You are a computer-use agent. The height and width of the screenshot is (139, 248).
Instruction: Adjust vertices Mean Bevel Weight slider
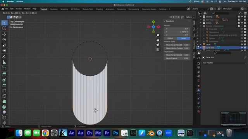[177, 45]
